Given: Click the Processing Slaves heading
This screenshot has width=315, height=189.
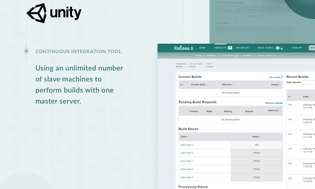Looking at the screenshot, I should 193,187.
